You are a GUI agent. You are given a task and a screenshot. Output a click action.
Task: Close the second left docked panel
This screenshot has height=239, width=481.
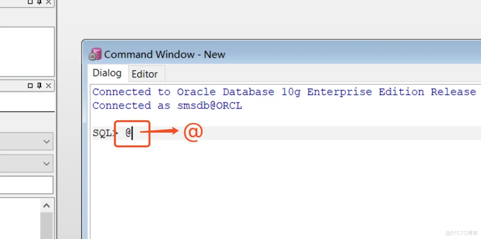(48, 85)
